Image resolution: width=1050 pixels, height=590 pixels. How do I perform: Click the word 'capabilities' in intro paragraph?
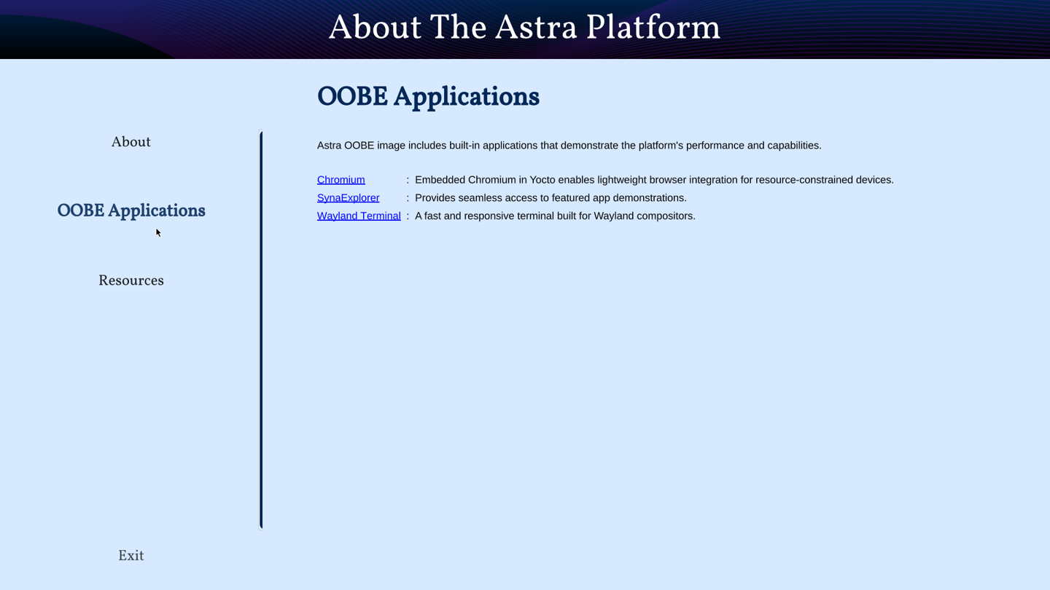[x=793, y=146]
